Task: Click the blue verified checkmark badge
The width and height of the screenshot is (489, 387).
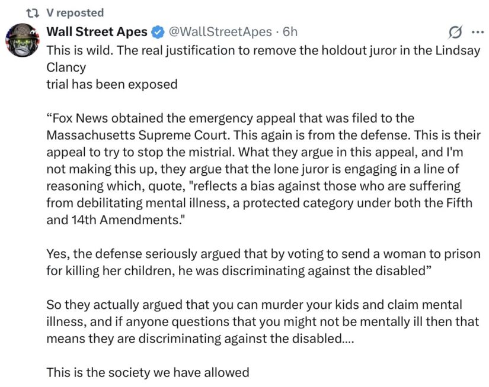Action: [x=158, y=32]
